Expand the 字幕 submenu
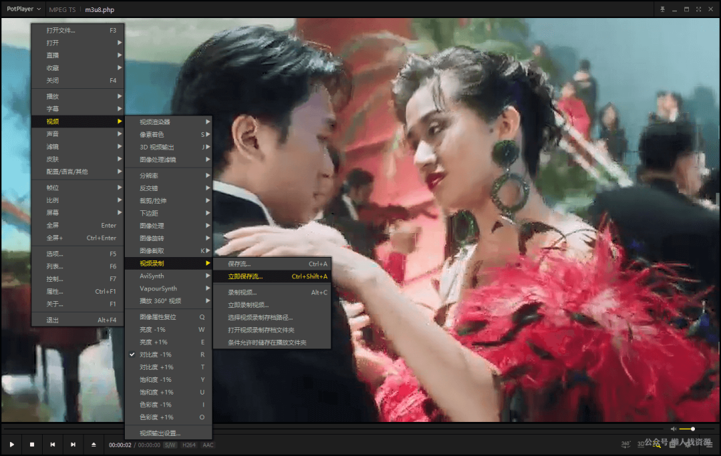 (77, 109)
